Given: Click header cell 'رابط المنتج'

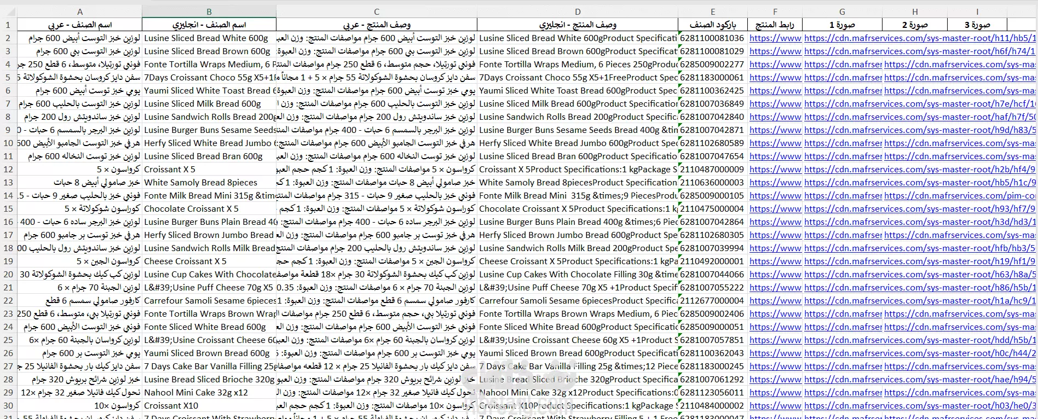Looking at the screenshot, I should 775,25.
